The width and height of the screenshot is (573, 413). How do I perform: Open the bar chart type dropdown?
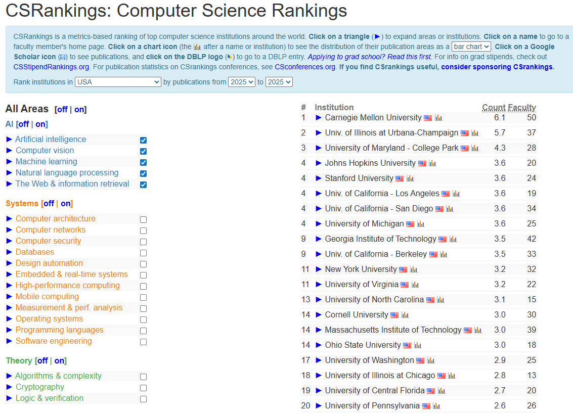pos(471,47)
